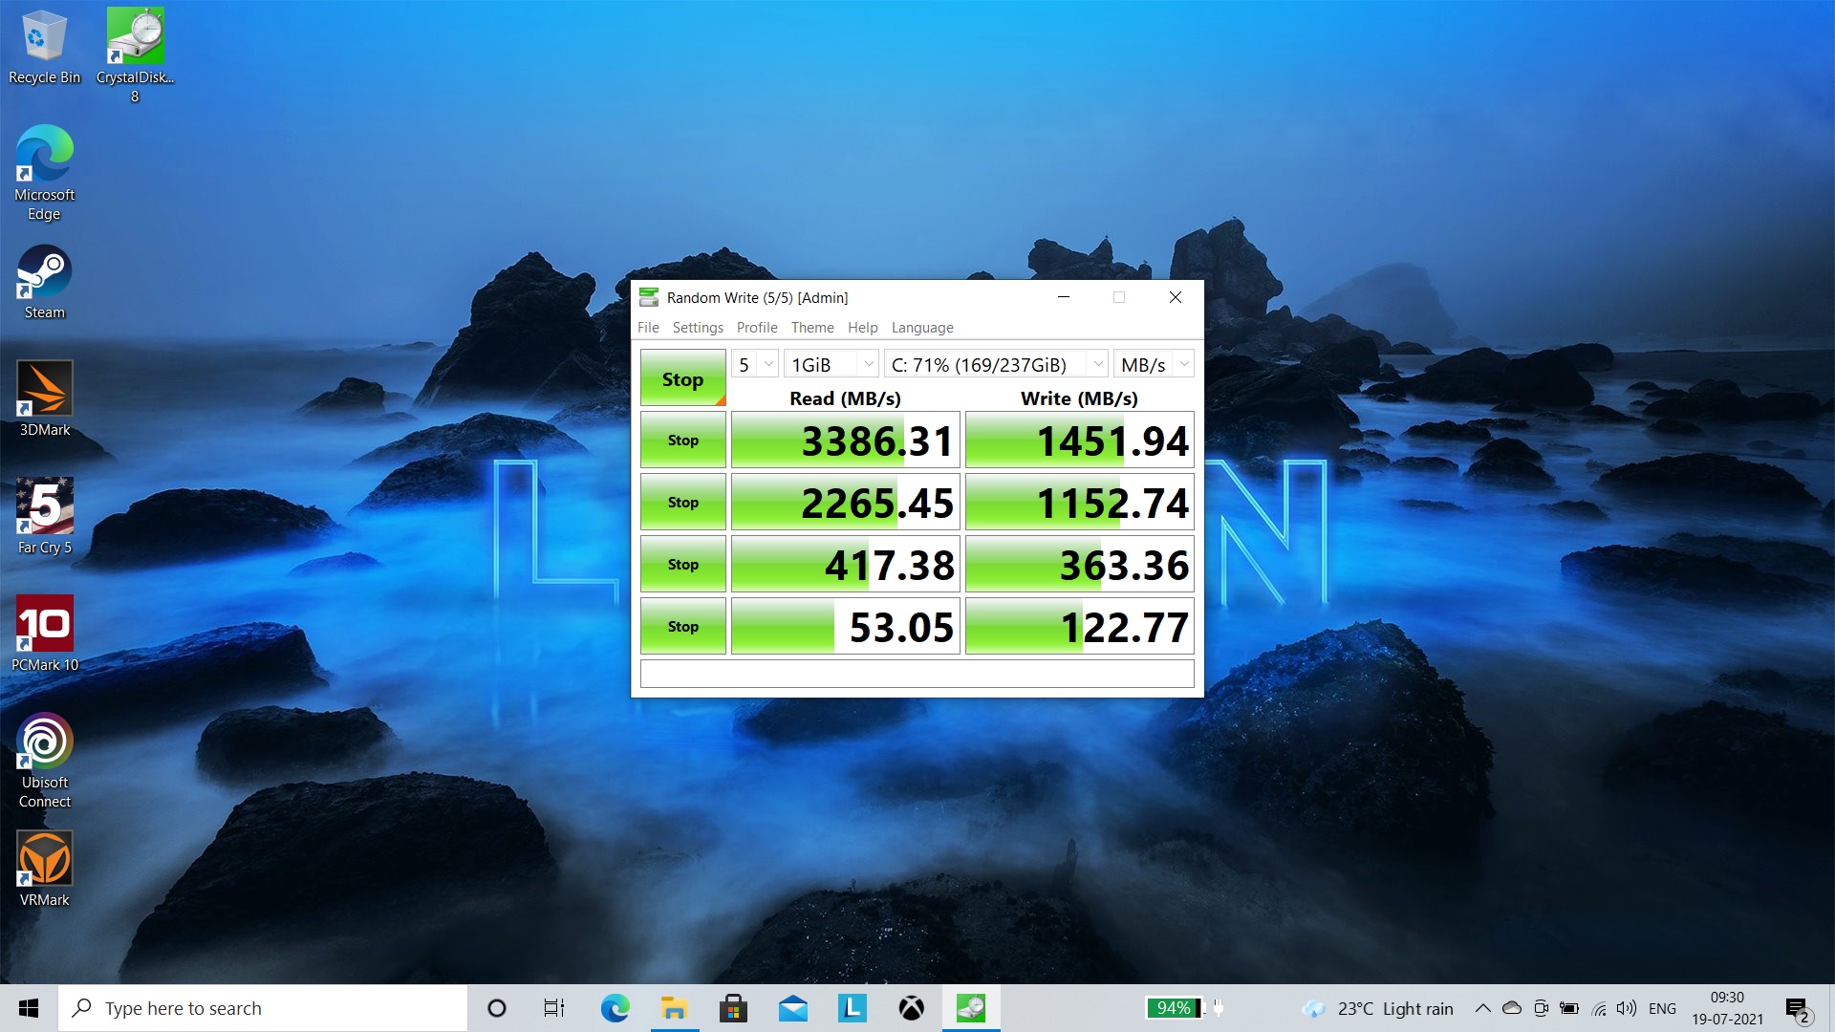
Task: Launch VRMark from the desktop
Action: coord(44,869)
